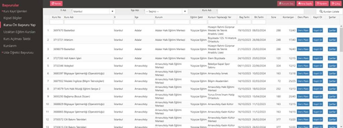Sort by Eğitim Şekli column header
The image size is (343, 128).
197,17
